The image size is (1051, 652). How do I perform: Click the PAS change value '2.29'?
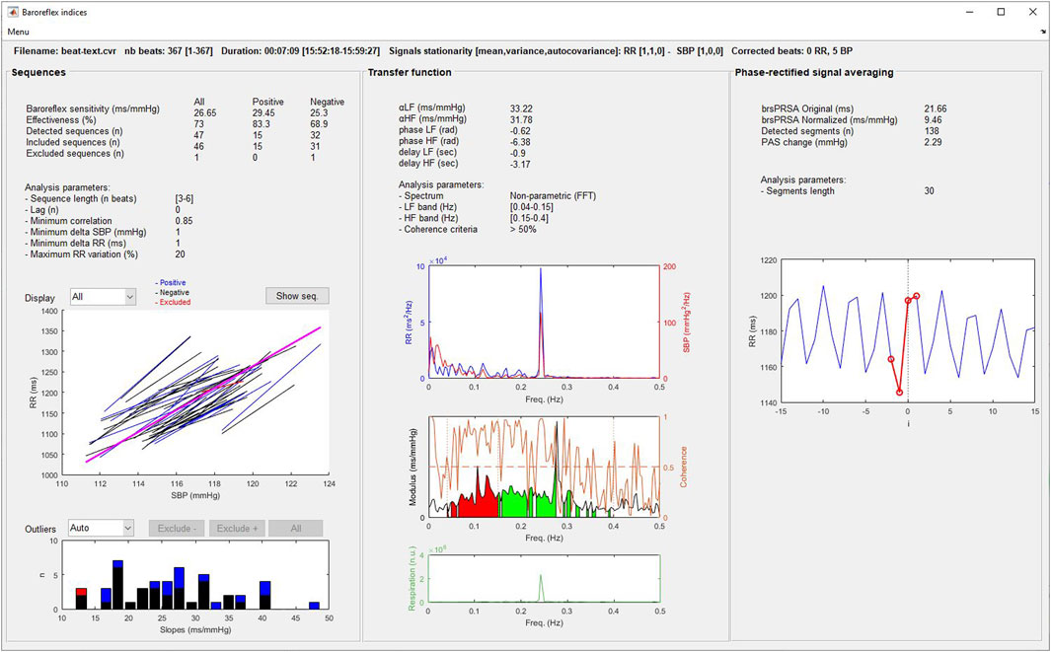click(x=933, y=142)
